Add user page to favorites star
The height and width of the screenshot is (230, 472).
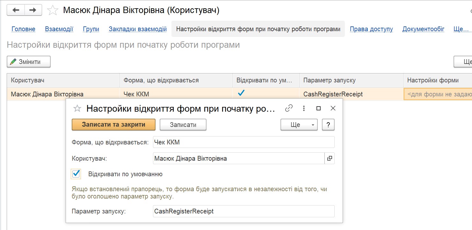(53, 10)
